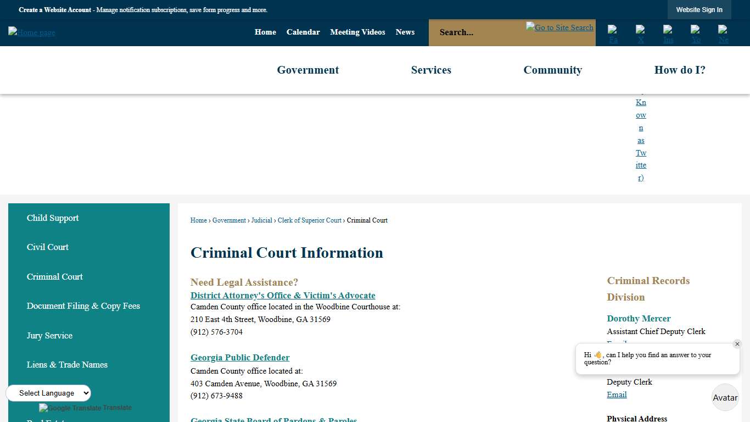Select Meeting Videos in the top navigation
750x422 pixels.
(357, 32)
